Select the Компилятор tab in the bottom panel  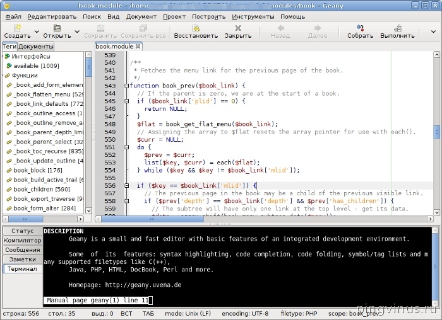22,240
